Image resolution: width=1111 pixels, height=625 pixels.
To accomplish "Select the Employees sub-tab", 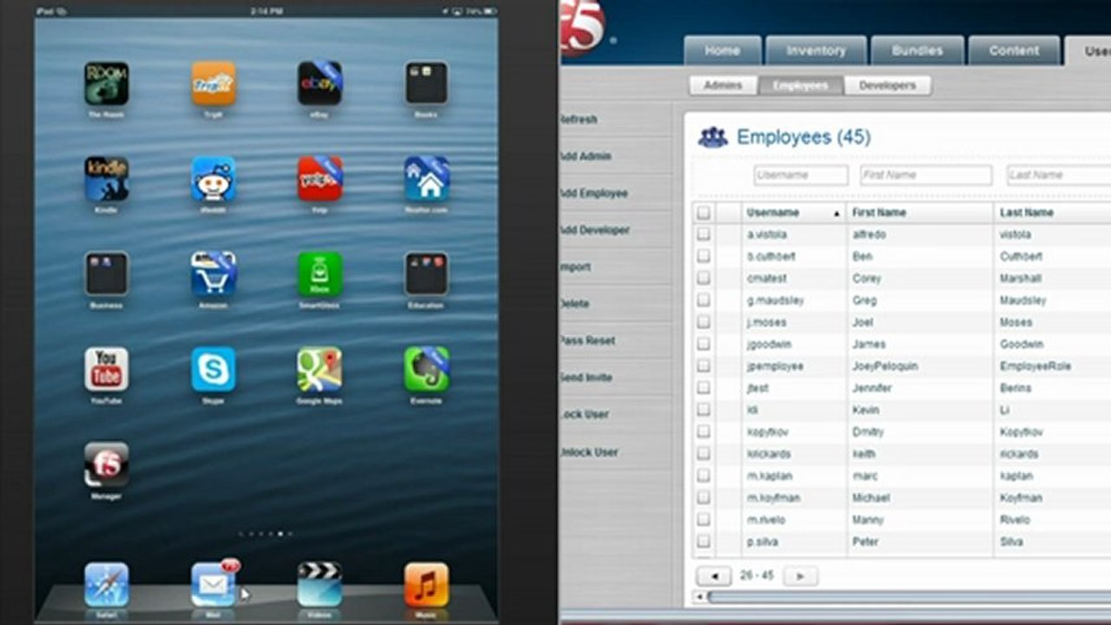I will click(x=800, y=85).
